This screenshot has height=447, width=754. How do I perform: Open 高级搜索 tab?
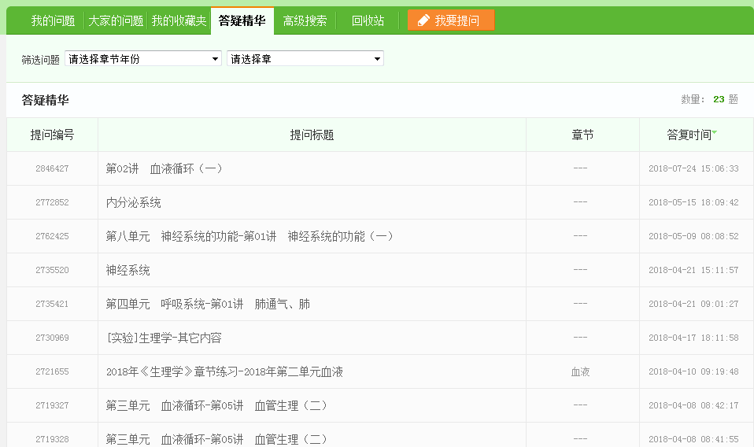[305, 21]
